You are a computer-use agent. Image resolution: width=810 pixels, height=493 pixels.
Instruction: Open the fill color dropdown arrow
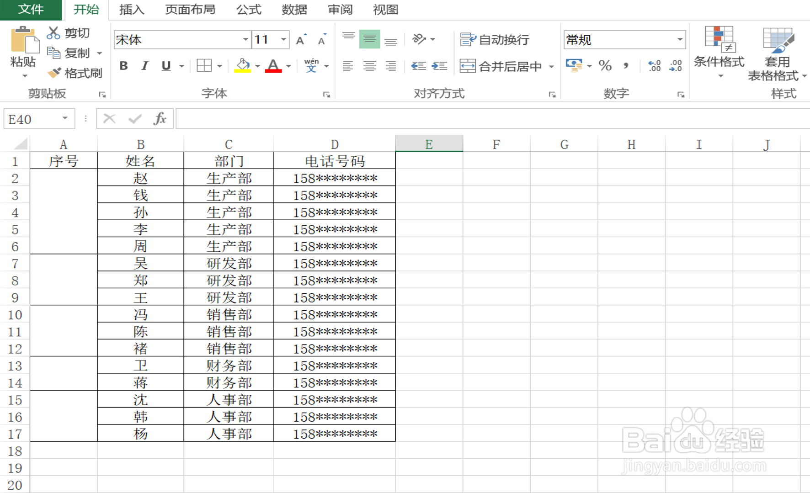[257, 66]
